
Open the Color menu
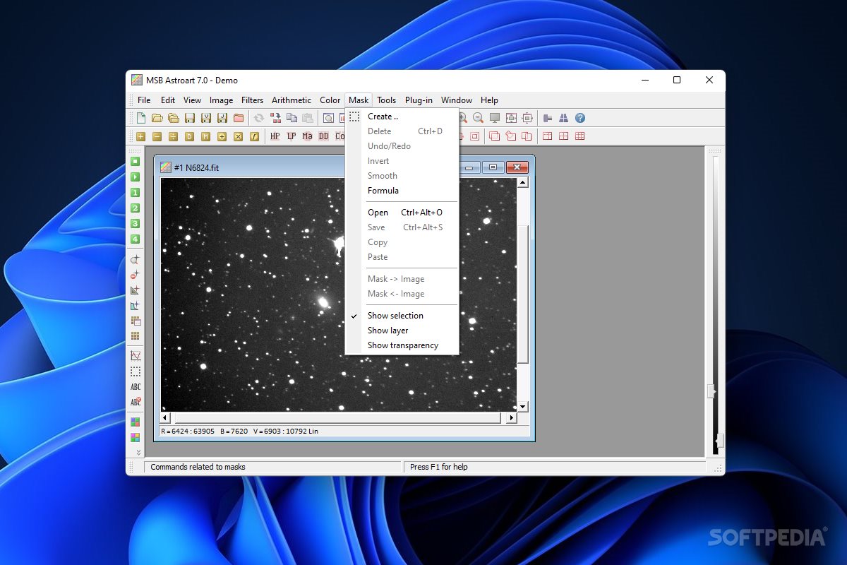(x=330, y=100)
